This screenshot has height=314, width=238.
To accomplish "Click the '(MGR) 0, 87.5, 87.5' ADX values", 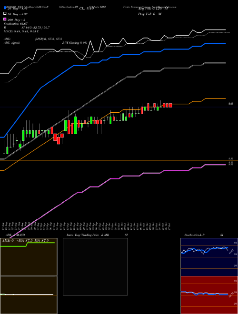I will [48, 39].
